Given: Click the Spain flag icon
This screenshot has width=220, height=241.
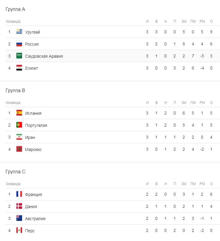Looking at the screenshot, I should (x=19, y=113).
